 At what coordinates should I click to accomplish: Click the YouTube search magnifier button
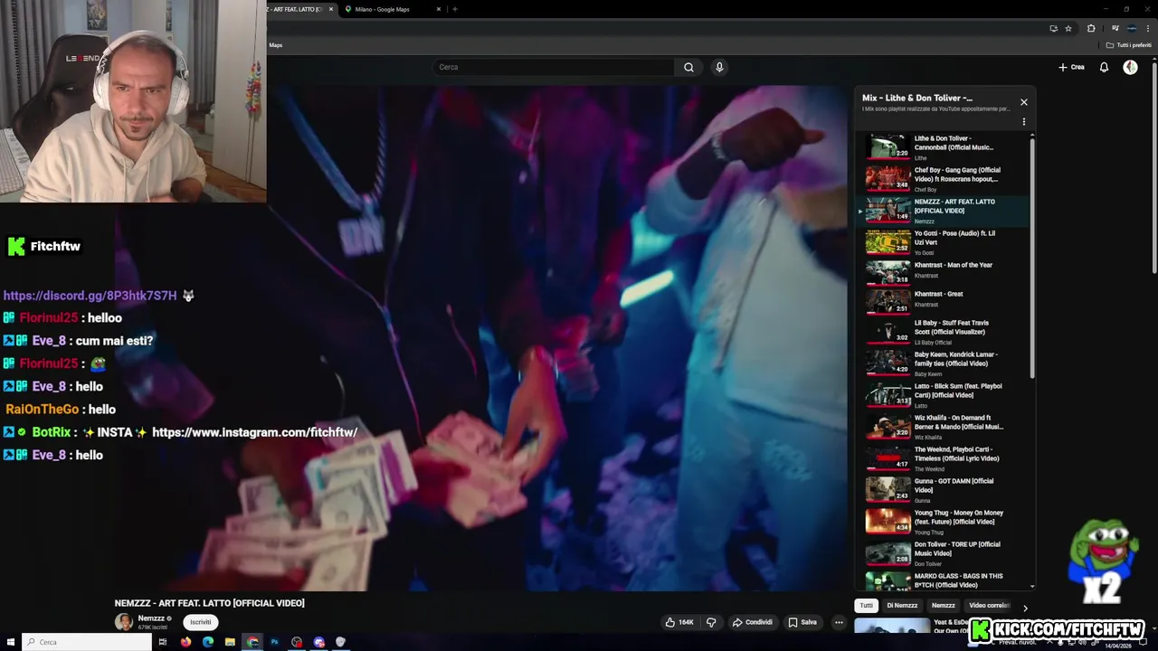point(688,67)
